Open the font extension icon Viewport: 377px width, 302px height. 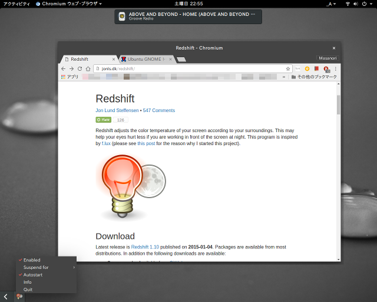(297, 68)
